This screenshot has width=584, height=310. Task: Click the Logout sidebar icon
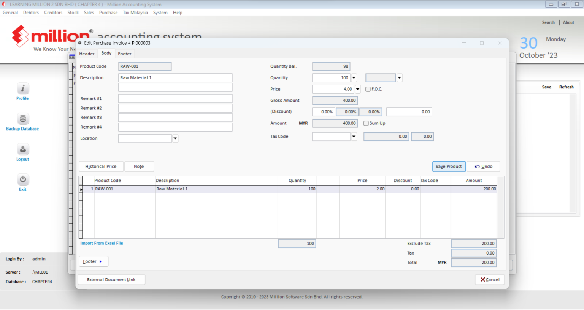(22, 149)
